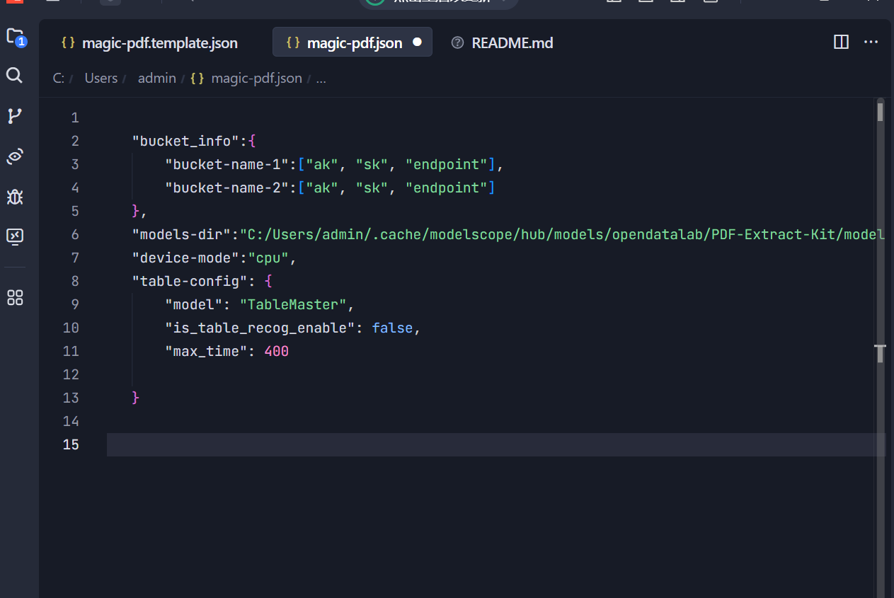This screenshot has width=894, height=598.
Task: Open the breadcrumb ellipsis symbol
Action: tap(321, 78)
